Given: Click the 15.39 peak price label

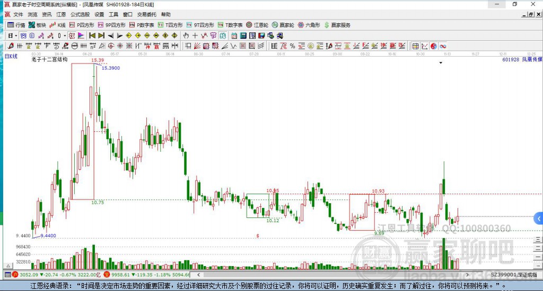Looking at the screenshot, I should pos(98,60).
